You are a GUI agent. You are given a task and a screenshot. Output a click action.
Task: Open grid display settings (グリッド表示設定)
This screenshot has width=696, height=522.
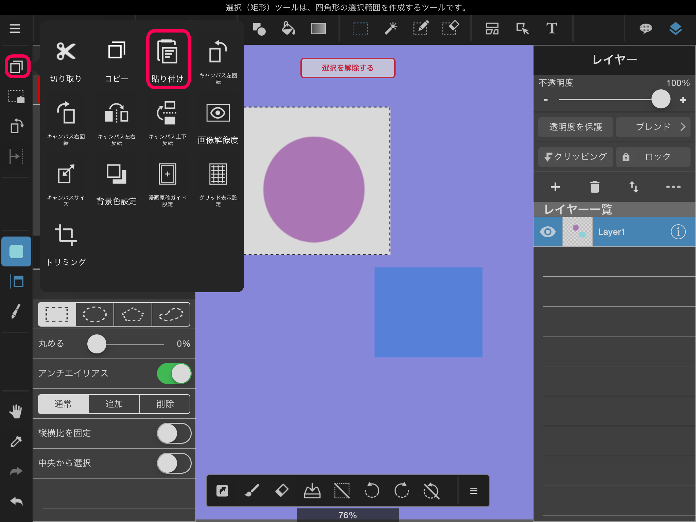point(218,184)
